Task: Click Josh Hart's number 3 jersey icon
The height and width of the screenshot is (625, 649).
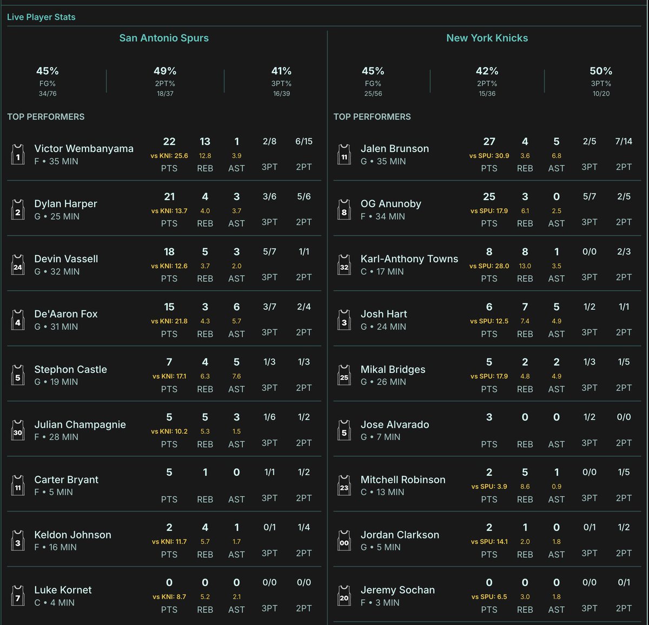Action: pos(344,320)
